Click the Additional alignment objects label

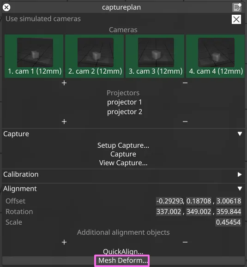pos(123,232)
